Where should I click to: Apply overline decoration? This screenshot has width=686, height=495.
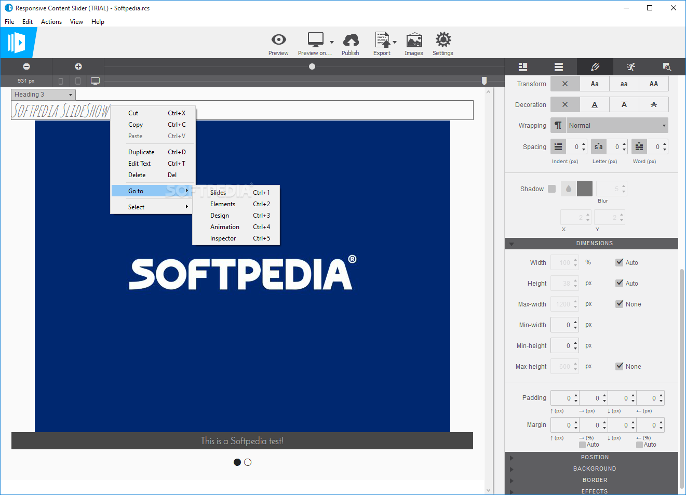624,104
